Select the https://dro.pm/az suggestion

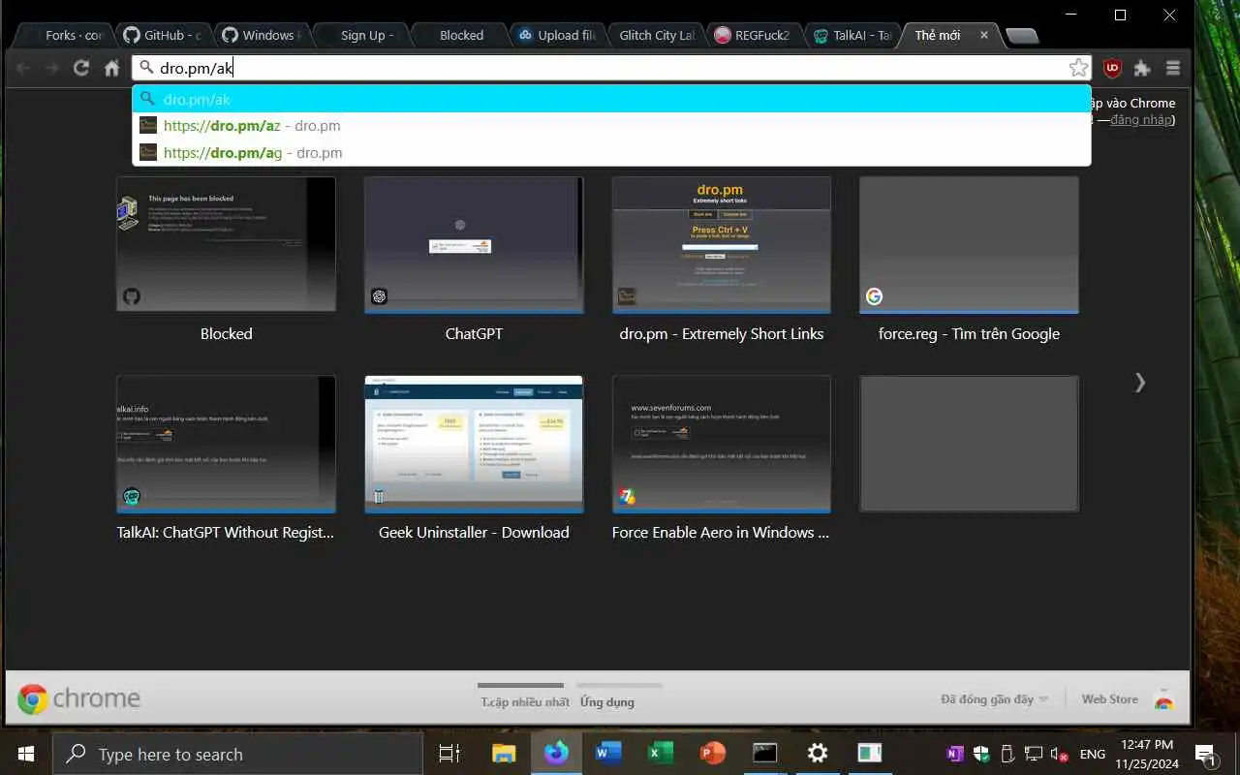pos(611,126)
